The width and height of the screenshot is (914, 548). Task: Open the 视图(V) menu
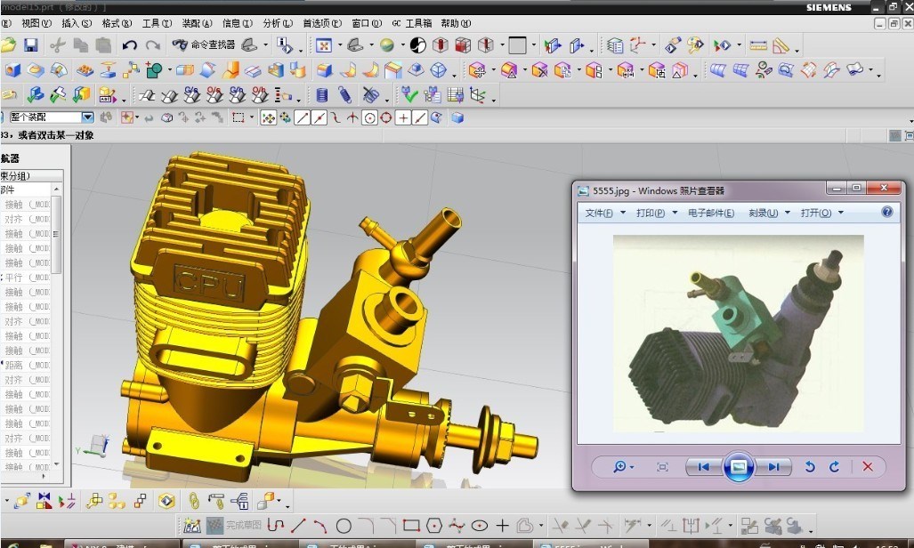[36, 23]
